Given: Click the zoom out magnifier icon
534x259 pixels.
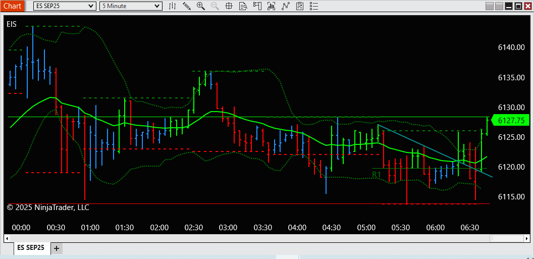Looking at the screenshot, I should pos(215,6).
